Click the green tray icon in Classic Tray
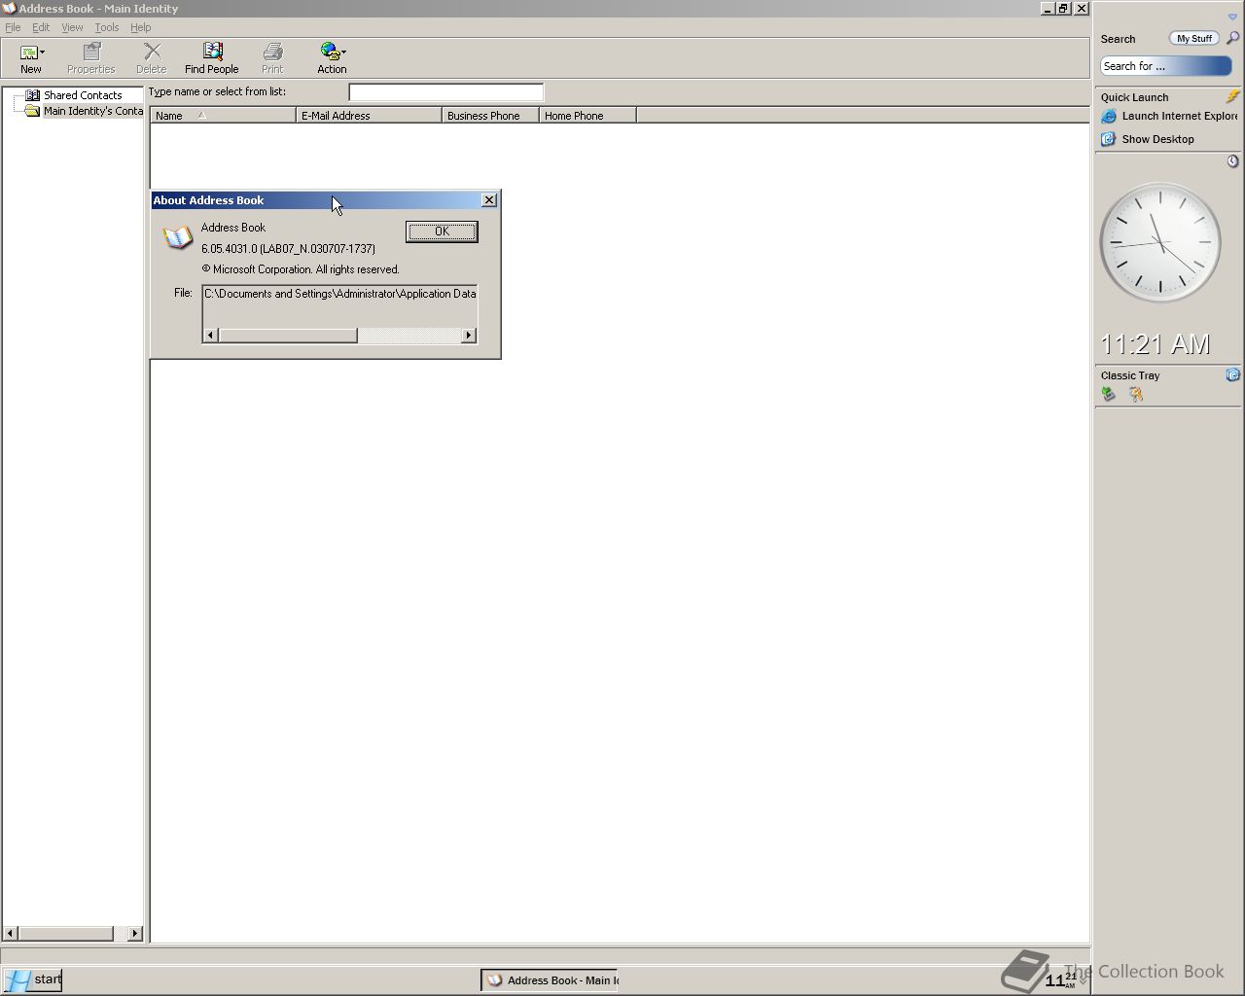The height and width of the screenshot is (996, 1245). (x=1108, y=394)
